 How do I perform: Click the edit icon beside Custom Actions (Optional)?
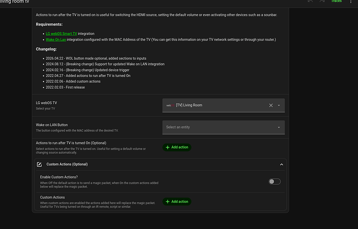pyautogui.click(x=39, y=165)
